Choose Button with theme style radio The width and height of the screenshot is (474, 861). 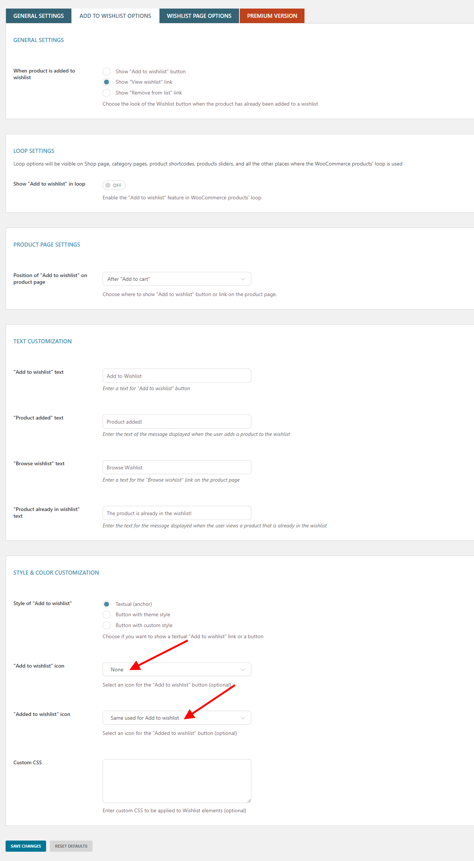tap(107, 614)
